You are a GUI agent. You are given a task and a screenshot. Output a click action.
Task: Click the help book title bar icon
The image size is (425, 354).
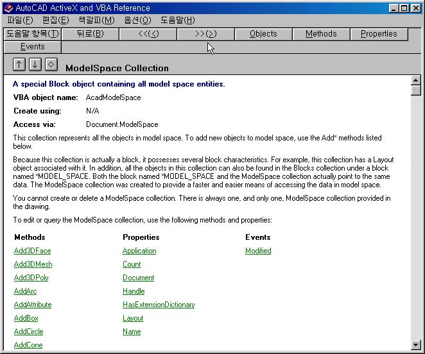click(x=9, y=8)
